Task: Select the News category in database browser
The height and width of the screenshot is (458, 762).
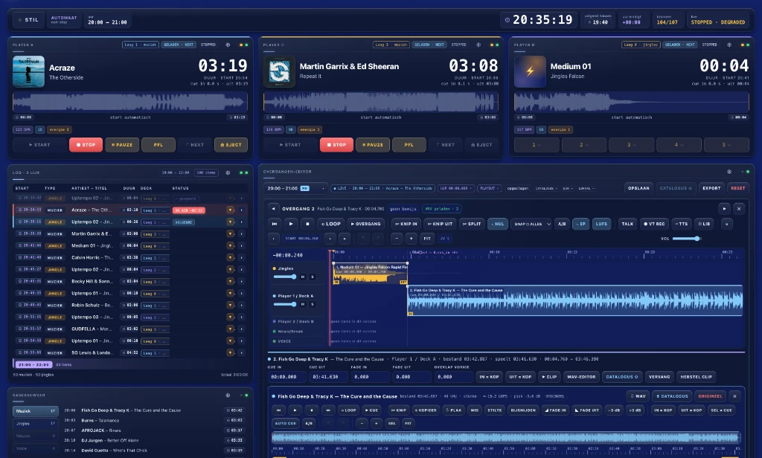Action: tap(36, 436)
